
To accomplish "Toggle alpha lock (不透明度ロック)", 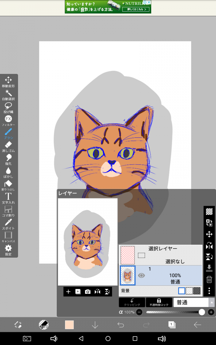I will click(159, 302).
